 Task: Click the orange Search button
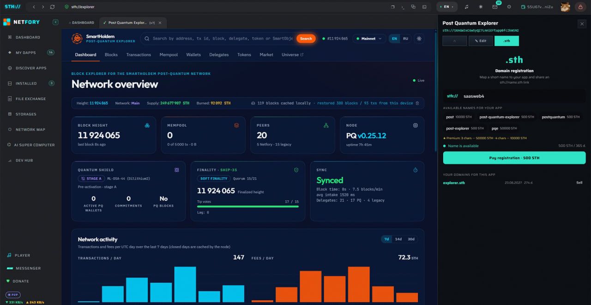pyautogui.click(x=306, y=39)
